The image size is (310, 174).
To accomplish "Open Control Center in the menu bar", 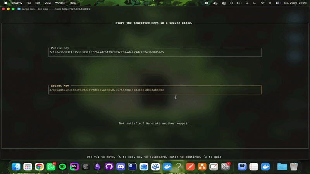I will [x=278, y=3].
